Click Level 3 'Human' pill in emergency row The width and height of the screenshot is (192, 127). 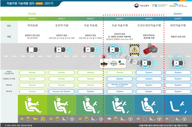pos(120,72)
